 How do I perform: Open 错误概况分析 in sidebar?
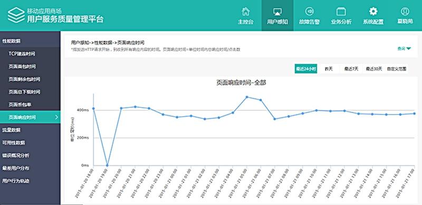(30, 156)
